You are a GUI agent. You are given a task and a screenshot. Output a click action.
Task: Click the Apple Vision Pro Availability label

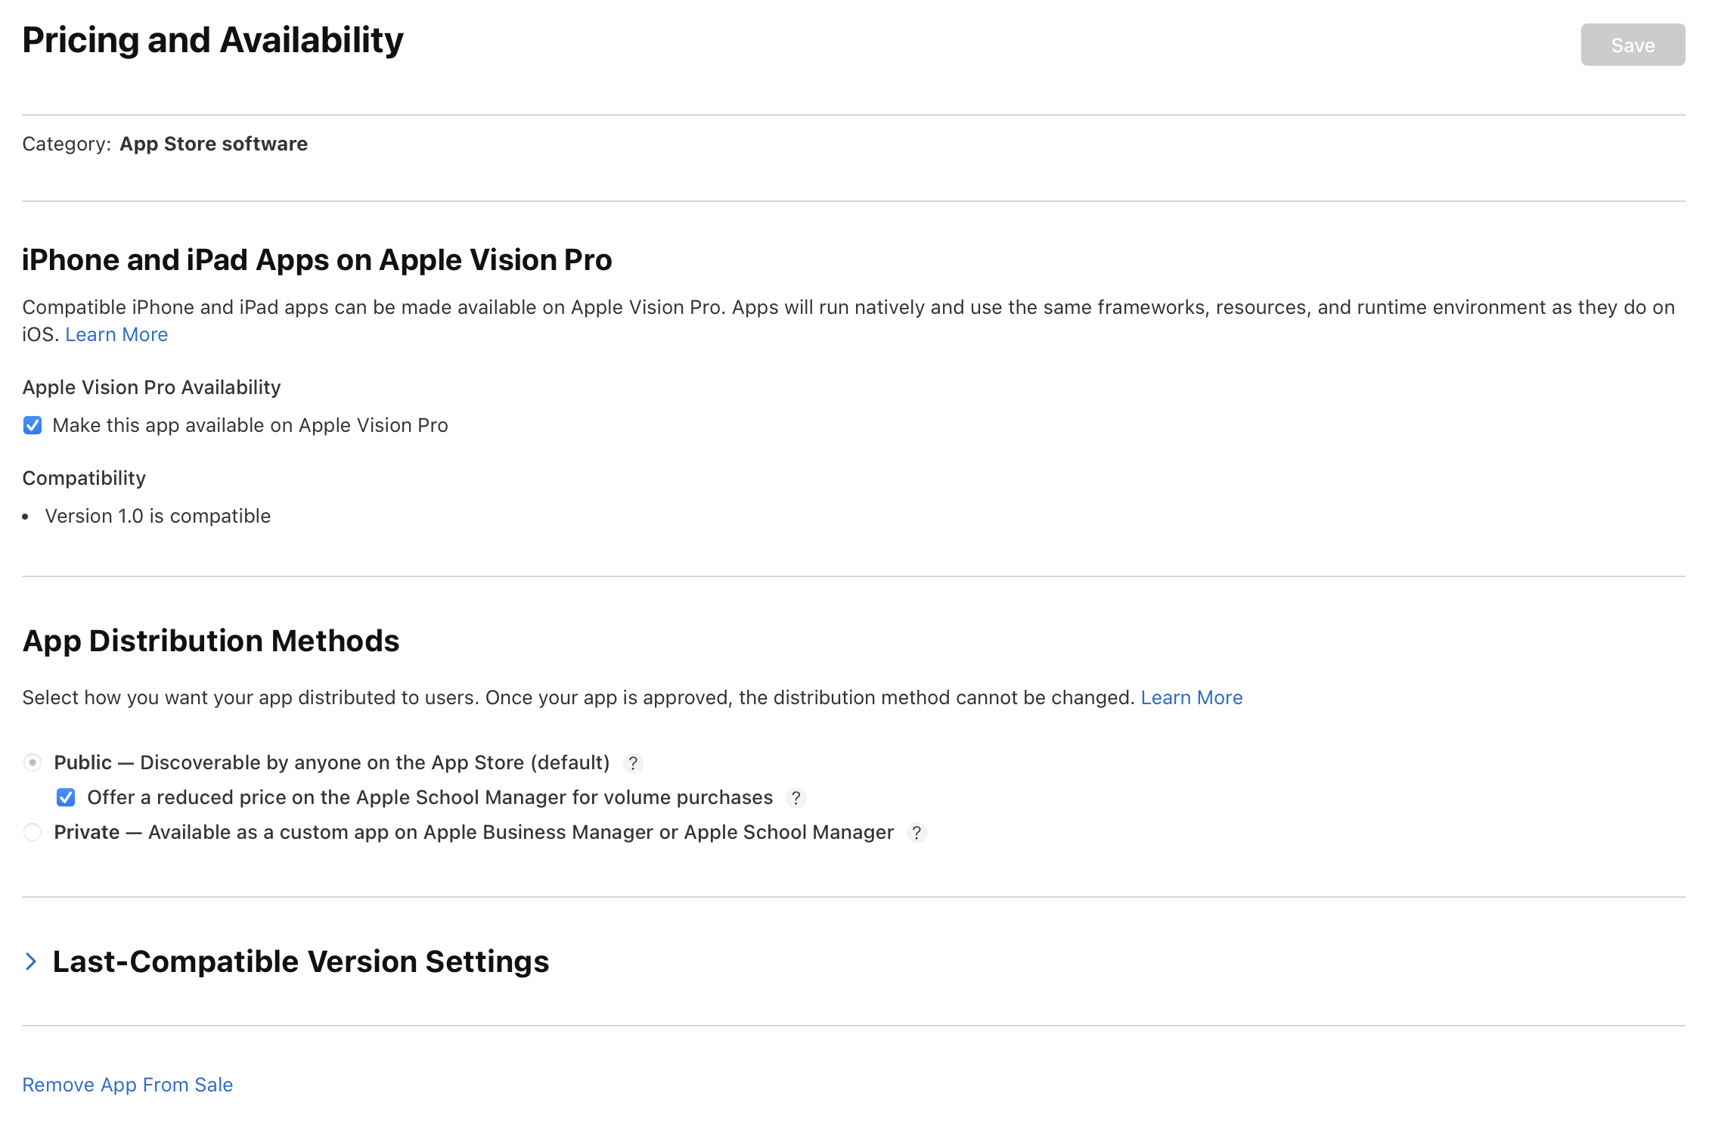click(151, 387)
